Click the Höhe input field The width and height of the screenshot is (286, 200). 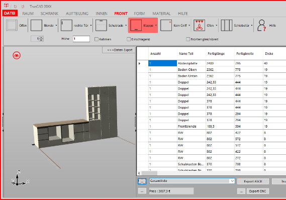[x=81, y=39]
